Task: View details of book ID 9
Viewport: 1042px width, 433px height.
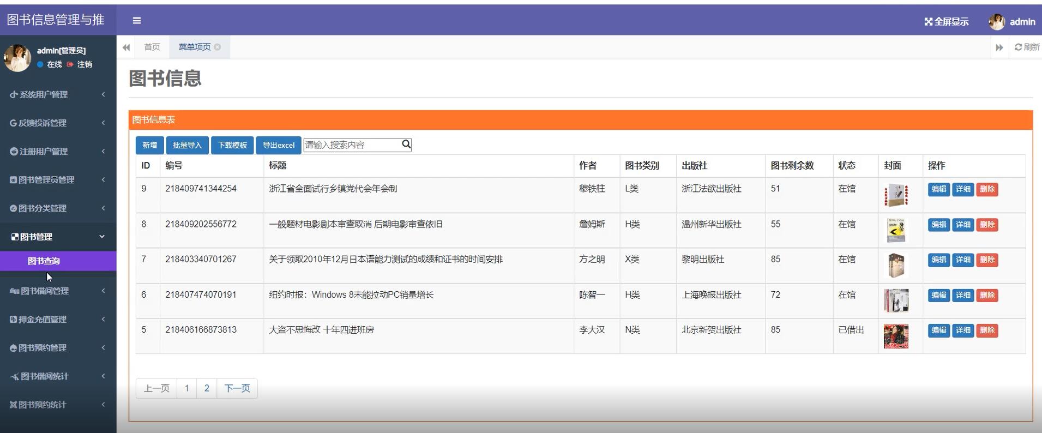Action: [963, 189]
